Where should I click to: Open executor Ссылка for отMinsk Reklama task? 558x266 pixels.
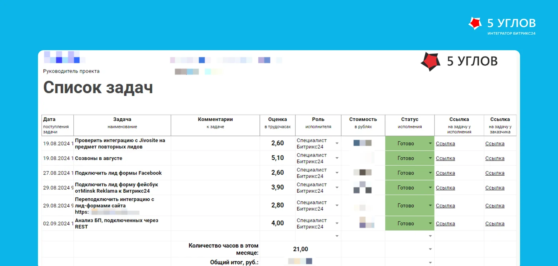click(445, 188)
